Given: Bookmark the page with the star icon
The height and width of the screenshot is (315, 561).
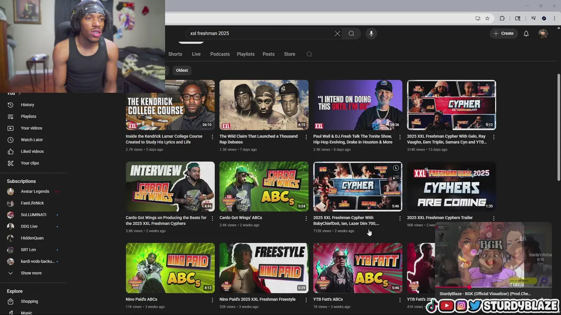Looking at the screenshot, I should click(487, 18).
